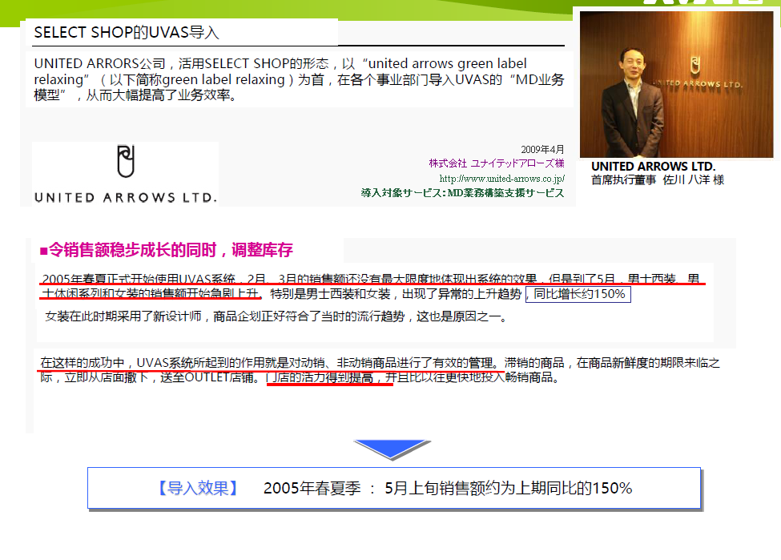Select the caption "首席执行董事 佐川 八洋 様"
781x560 pixels.
pyautogui.click(x=658, y=180)
